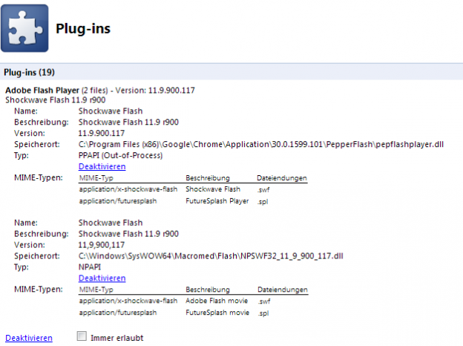Click the 'Shockwave Flash 11.9 r900' subtitle line
The image size is (463, 346).
coord(55,100)
